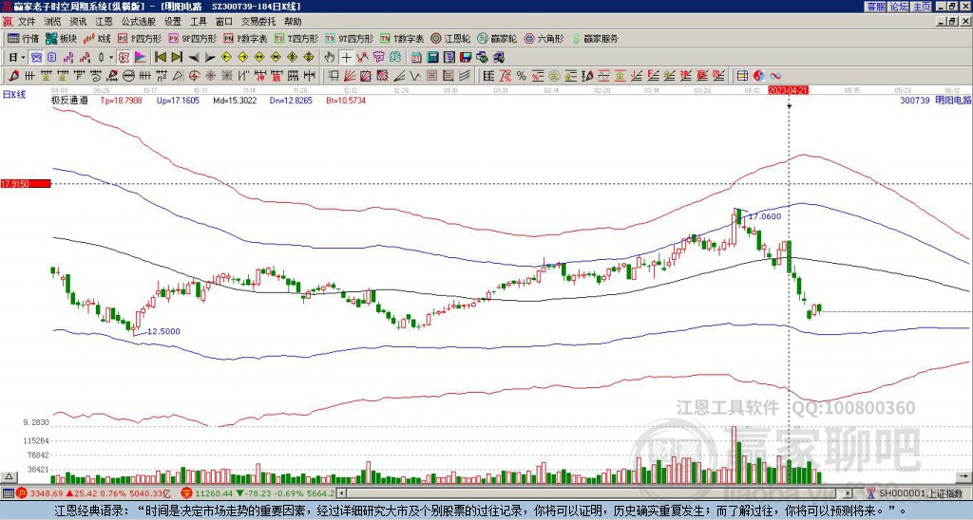Viewport: 973px width, 520px height.
Task: Toggle the crosshair cursor tool
Action: click(346, 57)
